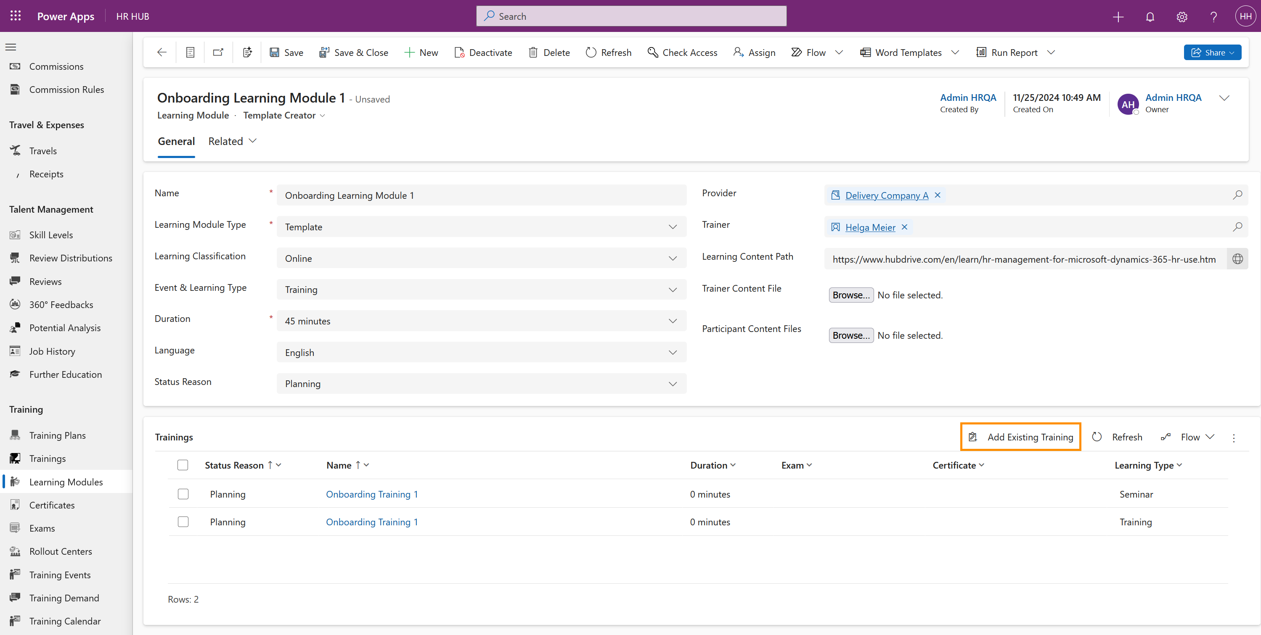Switch to General tab
This screenshot has width=1261, height=635.
(x=176, y=141)
